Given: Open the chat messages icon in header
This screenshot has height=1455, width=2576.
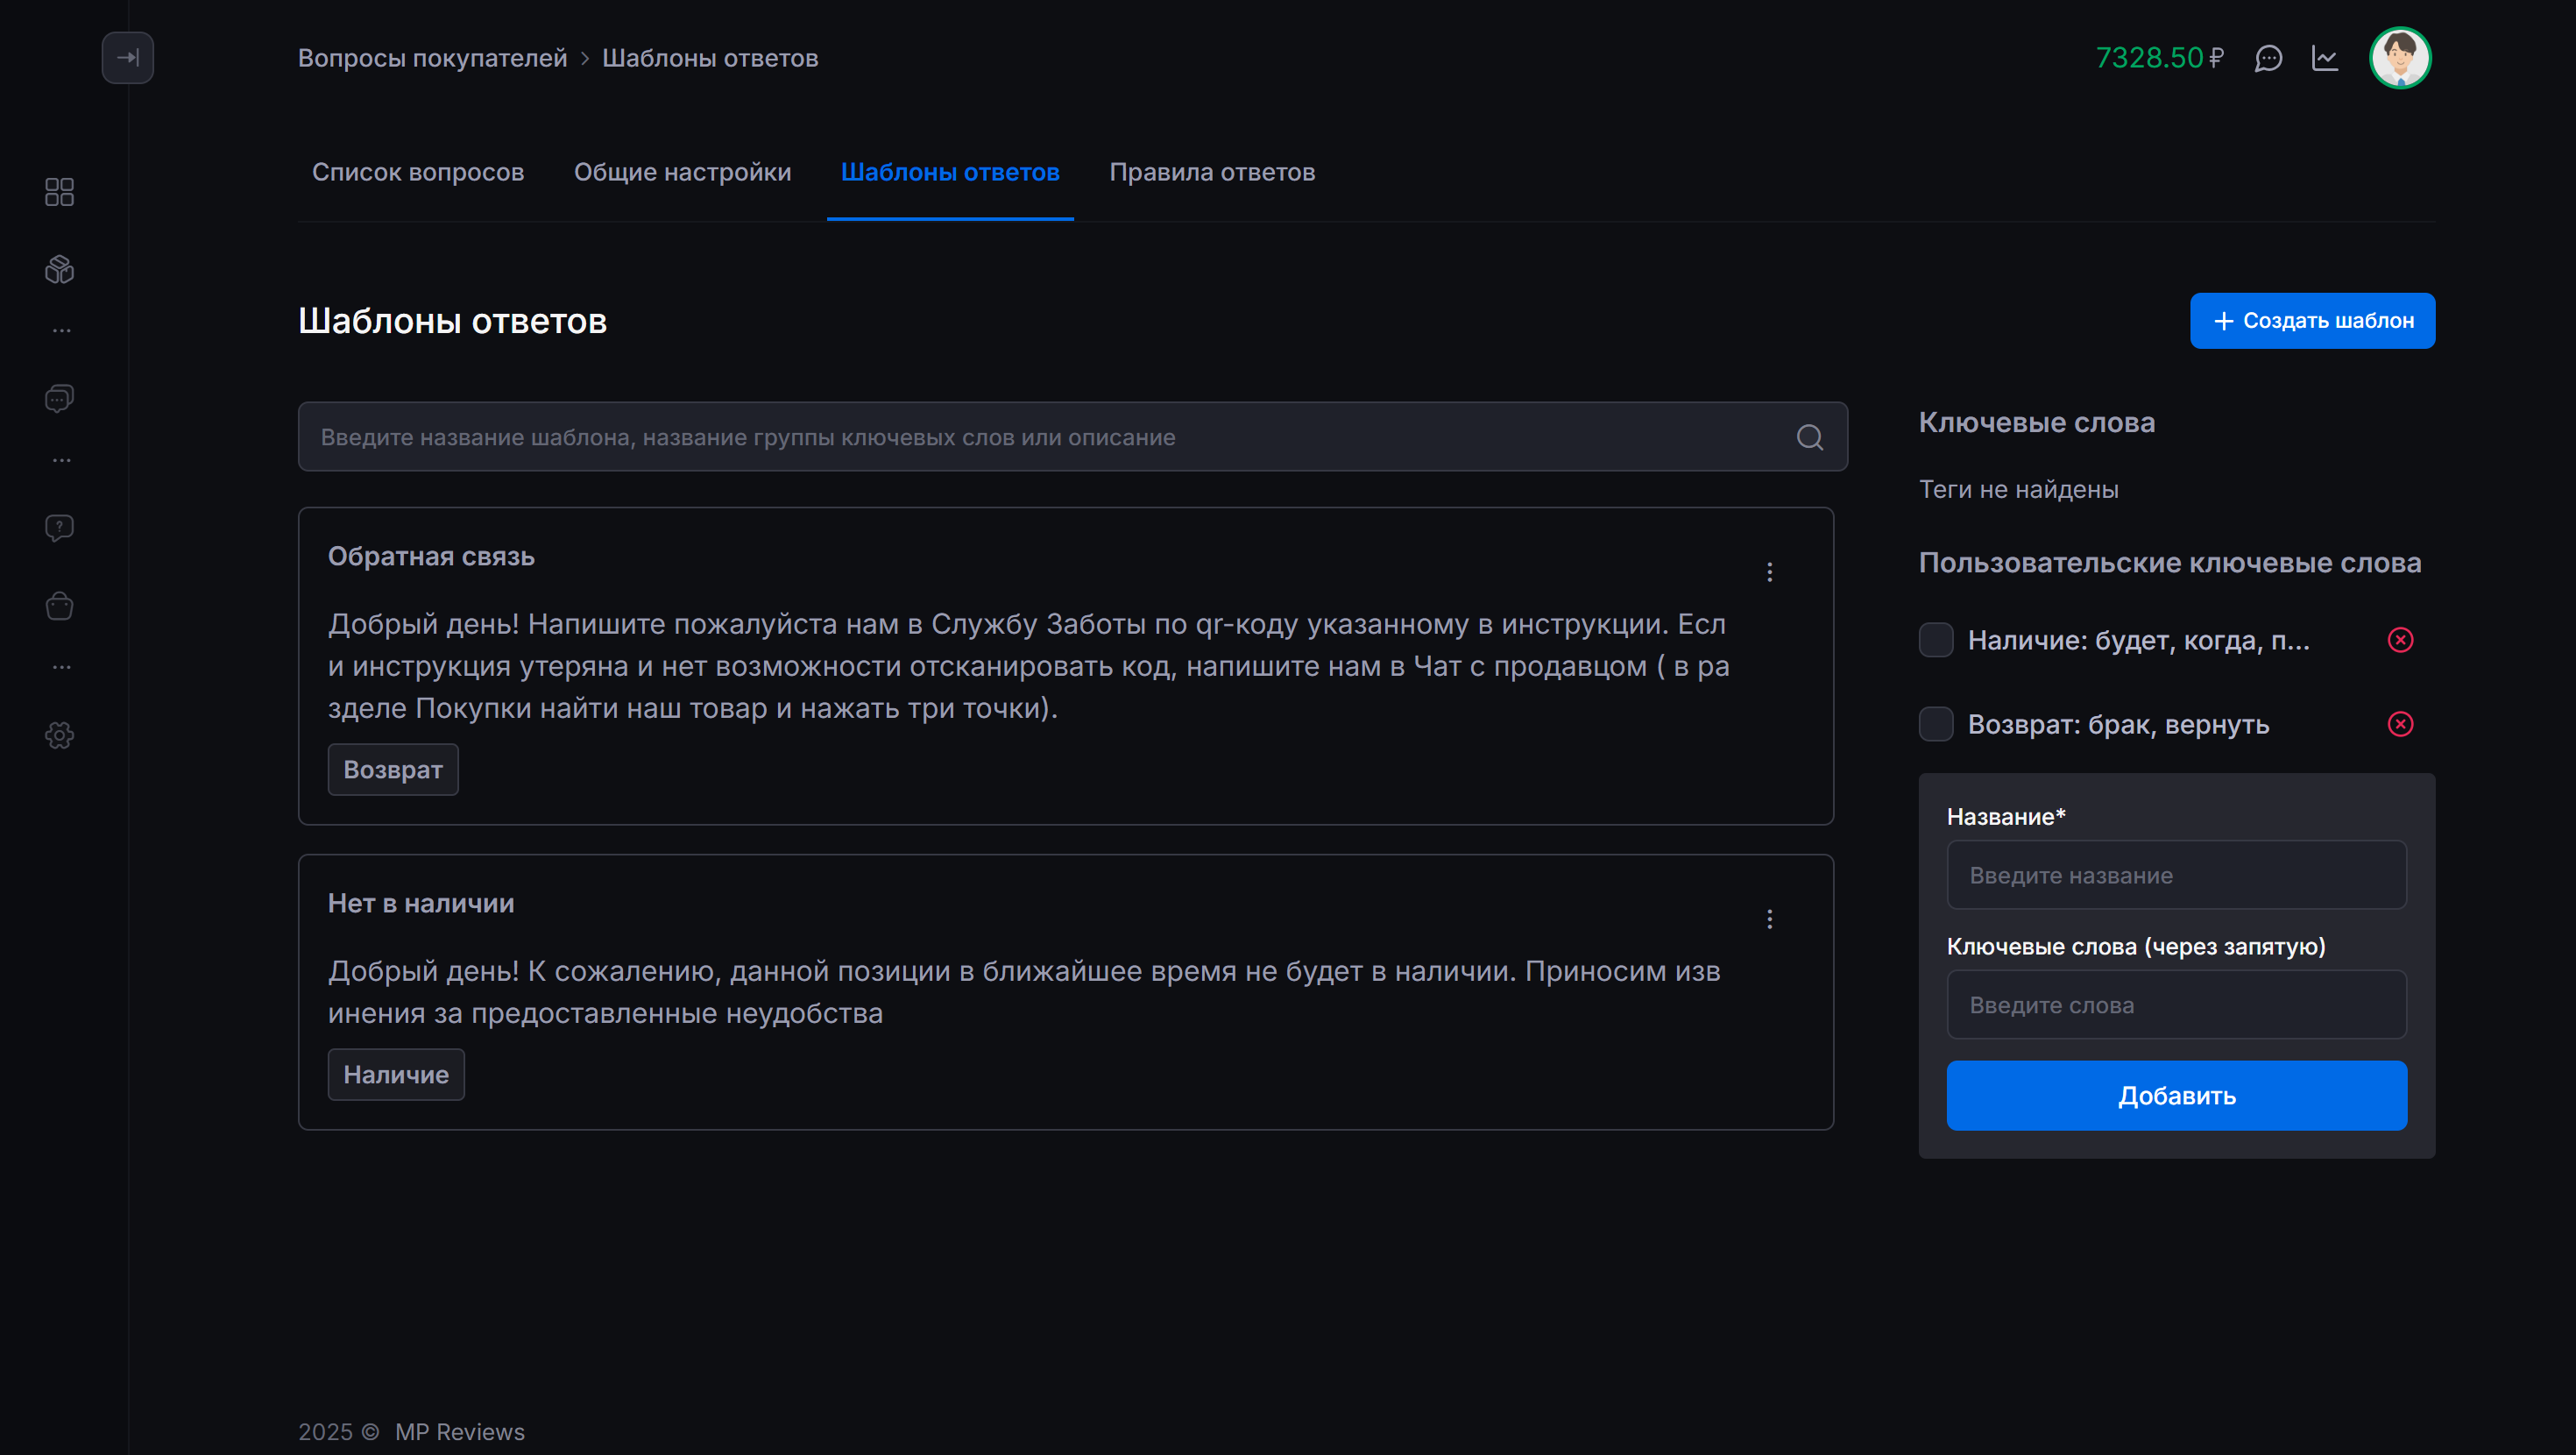Looking at the screenshot, I should pyautogui.click(x=2268, y=58).
